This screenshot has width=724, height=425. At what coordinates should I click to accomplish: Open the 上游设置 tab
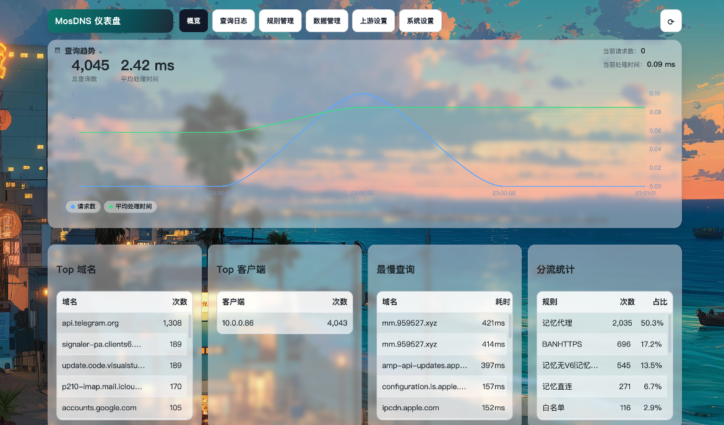point(374,21)
